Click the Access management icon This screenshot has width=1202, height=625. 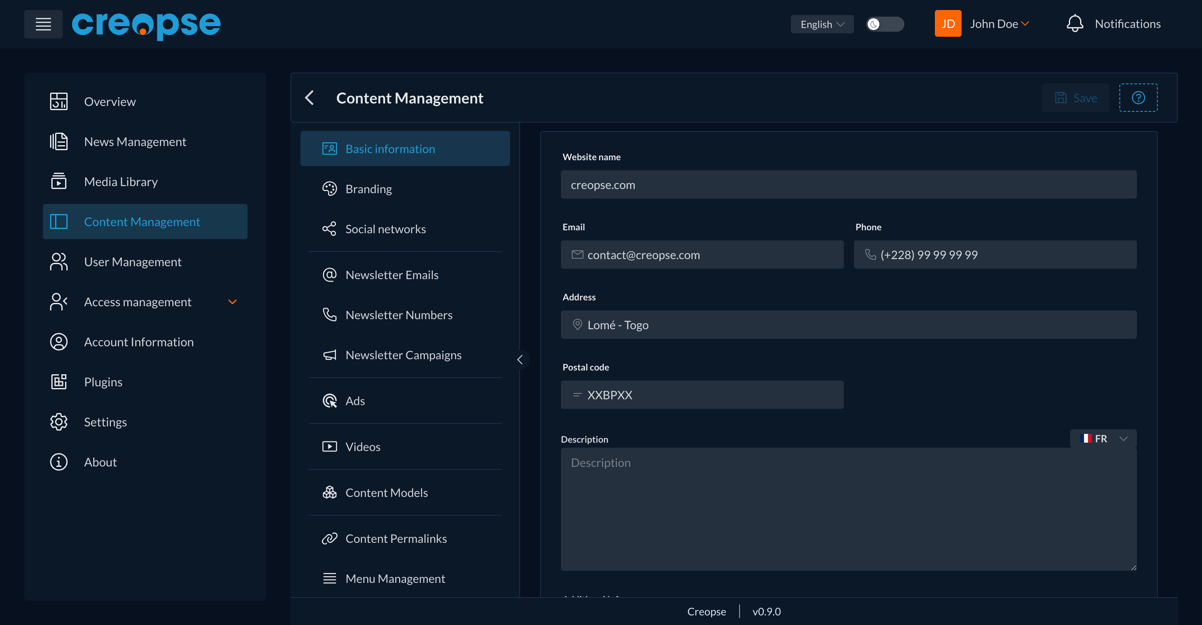59,302
